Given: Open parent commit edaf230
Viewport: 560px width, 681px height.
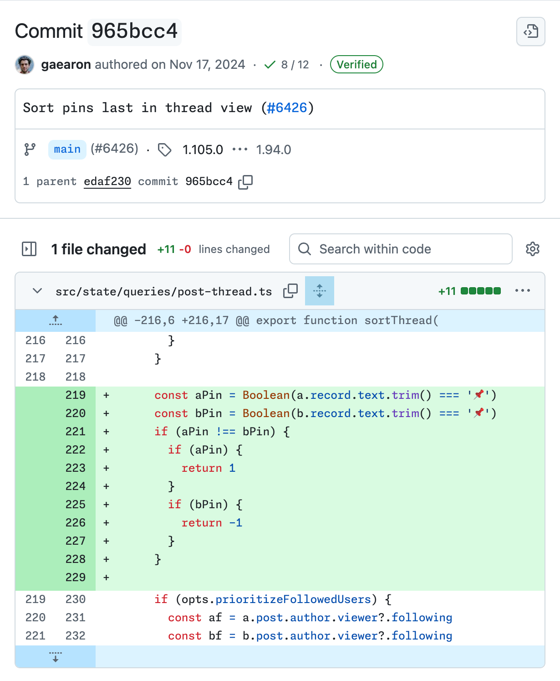Looking at the screenshot, I should coord(107,181).
